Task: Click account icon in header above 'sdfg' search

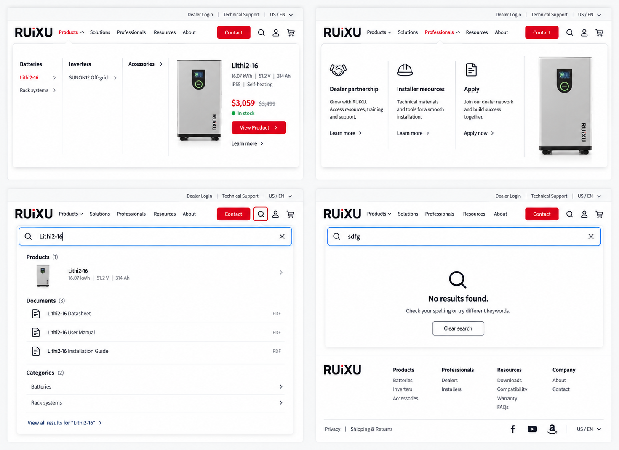Action: (584, 214)
